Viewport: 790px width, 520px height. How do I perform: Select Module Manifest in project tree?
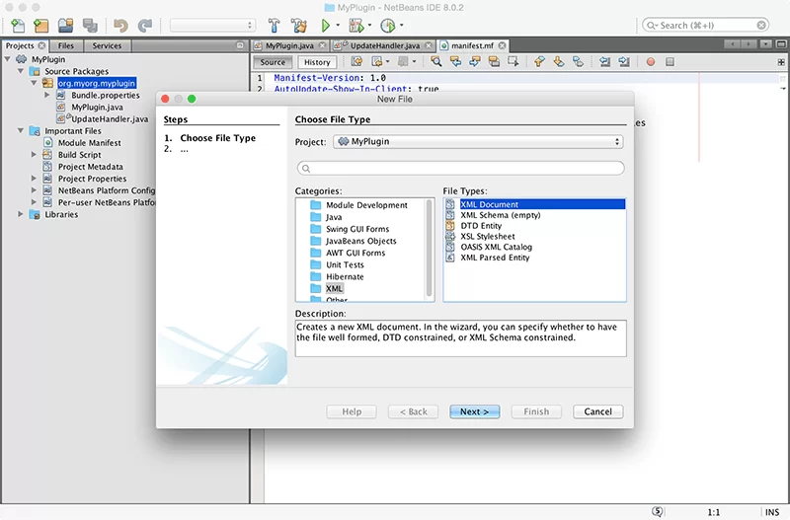pyautogui.click(x=89, y=143)
